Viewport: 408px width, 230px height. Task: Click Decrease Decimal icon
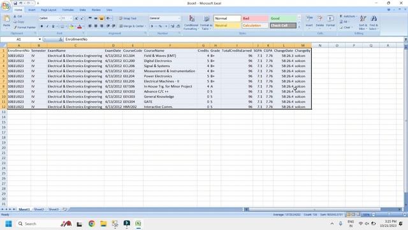click(178, 26)
